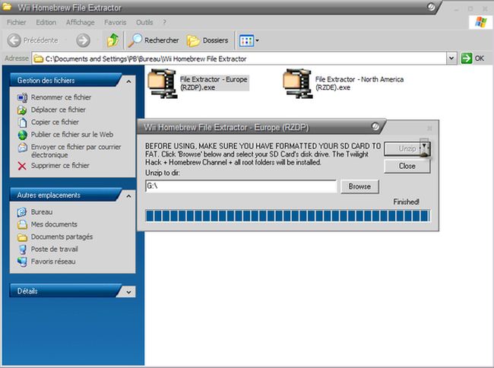Click the forward navigation arrow icon

pyautogui.click(x=83, y=40)
